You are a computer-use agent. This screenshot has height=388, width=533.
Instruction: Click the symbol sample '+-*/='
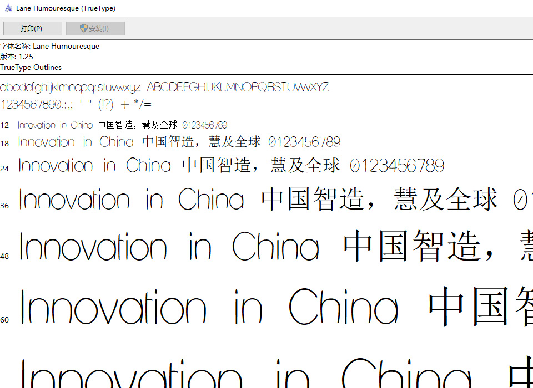pos(136,104)
